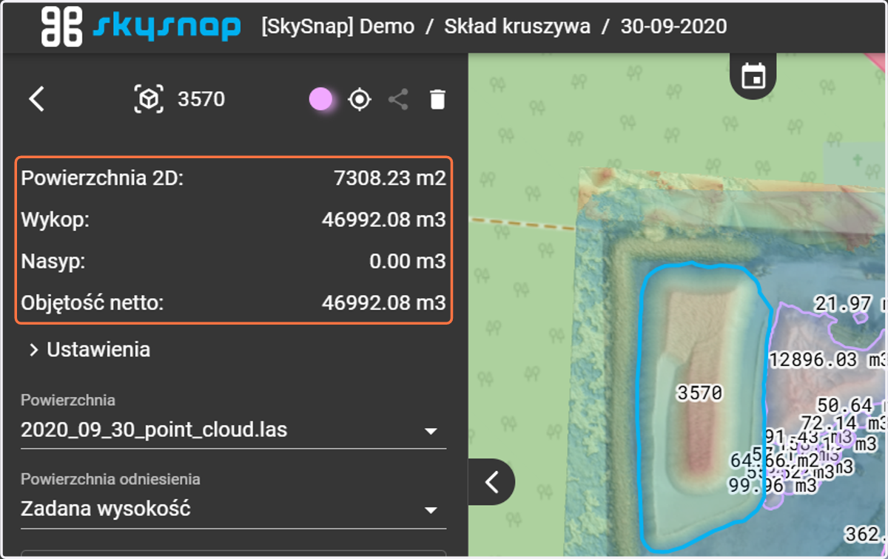Open Powierzchnia dropdown with point cloud file
The width and height of the screenshot is (888, 559).
(233, 430)
